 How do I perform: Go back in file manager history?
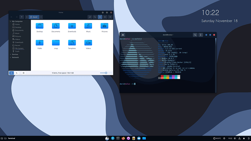12,17
